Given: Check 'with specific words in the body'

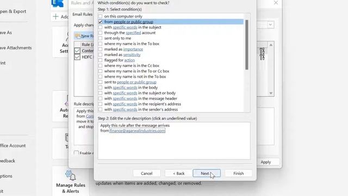Looking at the screenshot, I should (x=100, y=88).
